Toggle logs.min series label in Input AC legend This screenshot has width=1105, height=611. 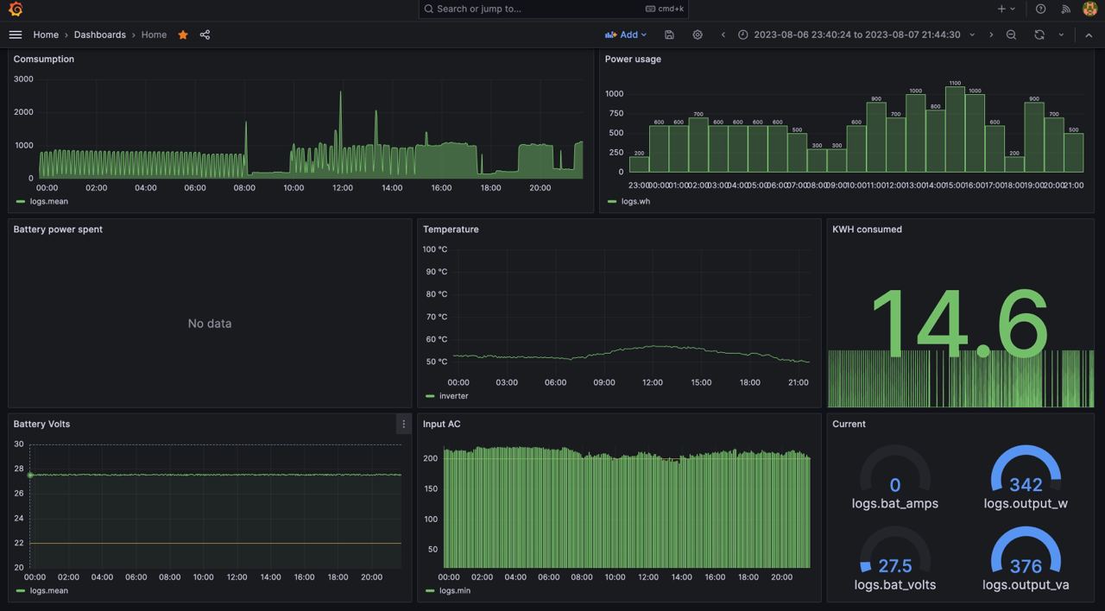pyautogui.click(x=454, y=591)
